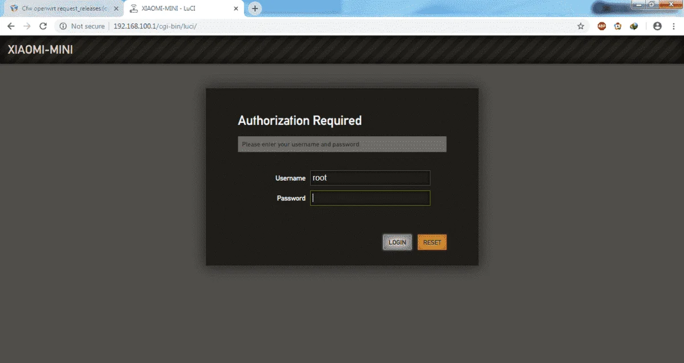Reload the LuCI login page
684x363 pixels.
coord(43,26)
